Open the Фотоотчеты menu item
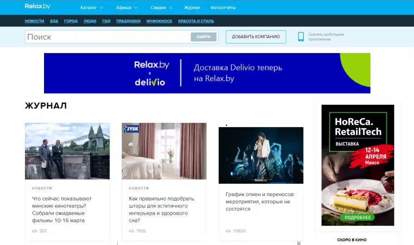 coord(223,8)
